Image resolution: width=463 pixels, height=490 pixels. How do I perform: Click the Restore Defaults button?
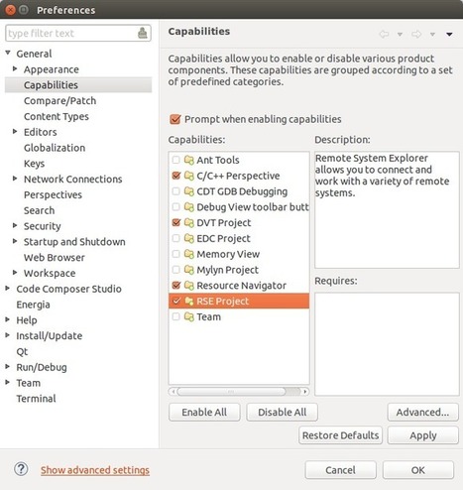click(x=340, y=435)
